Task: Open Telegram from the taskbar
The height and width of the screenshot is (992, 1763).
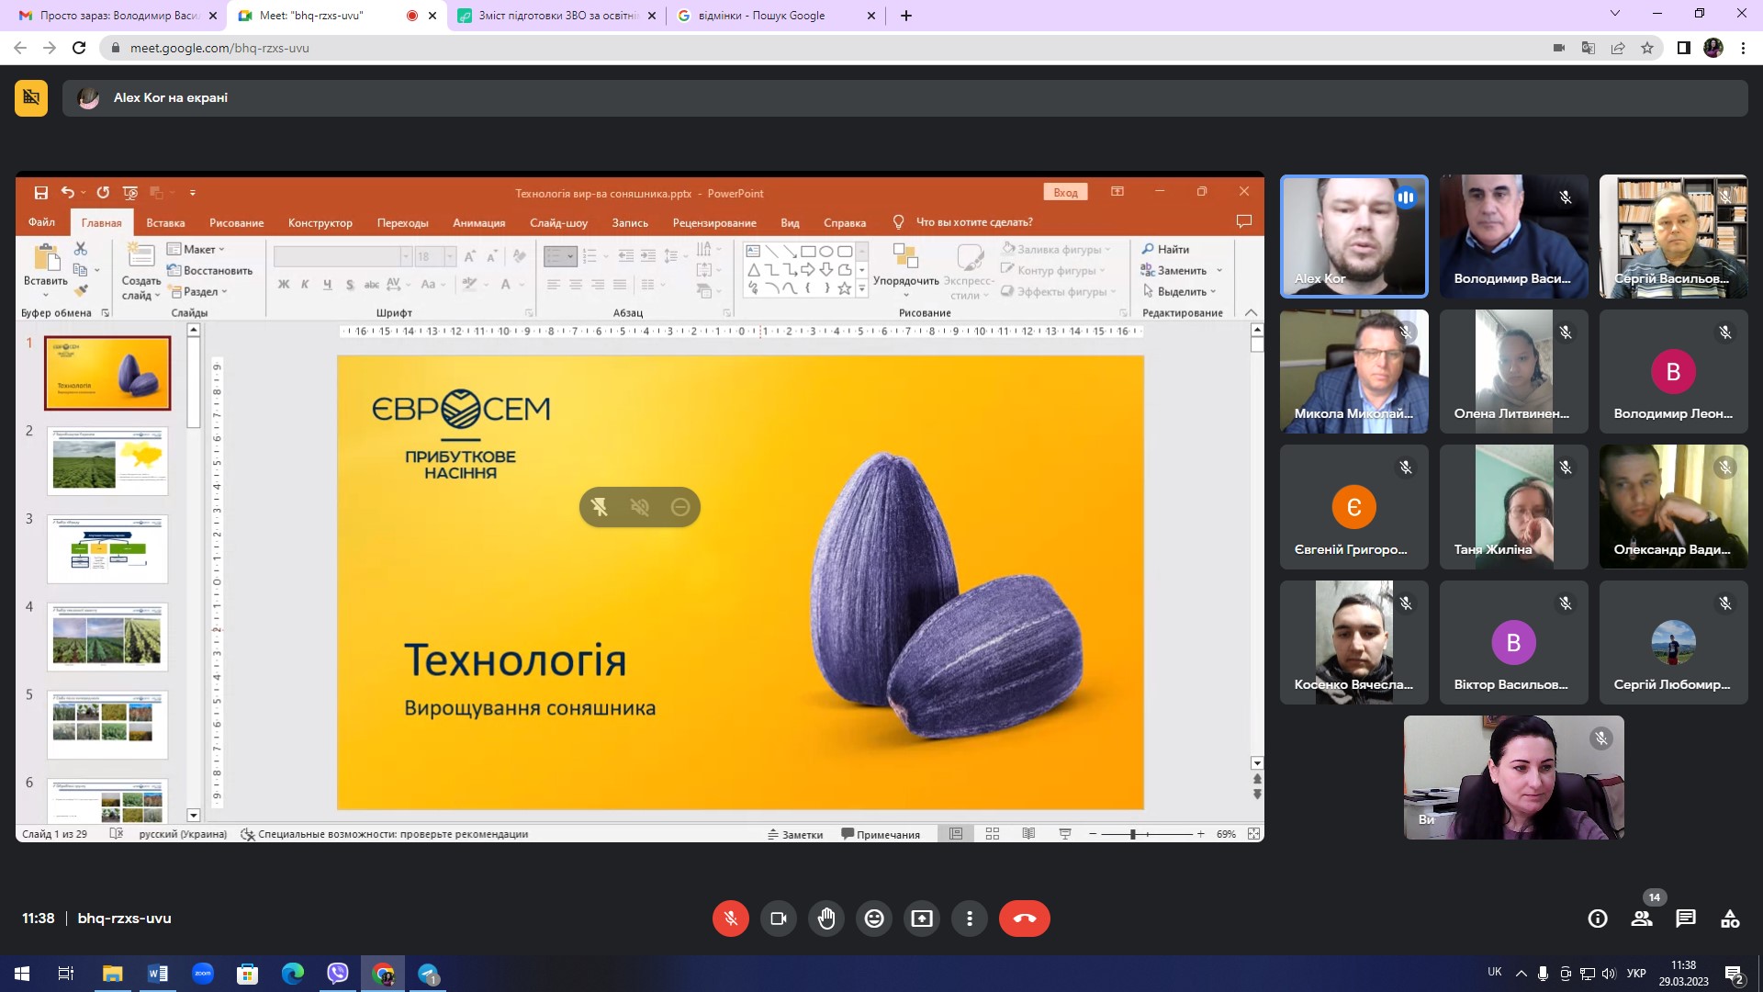Action: tap(428, 974)
